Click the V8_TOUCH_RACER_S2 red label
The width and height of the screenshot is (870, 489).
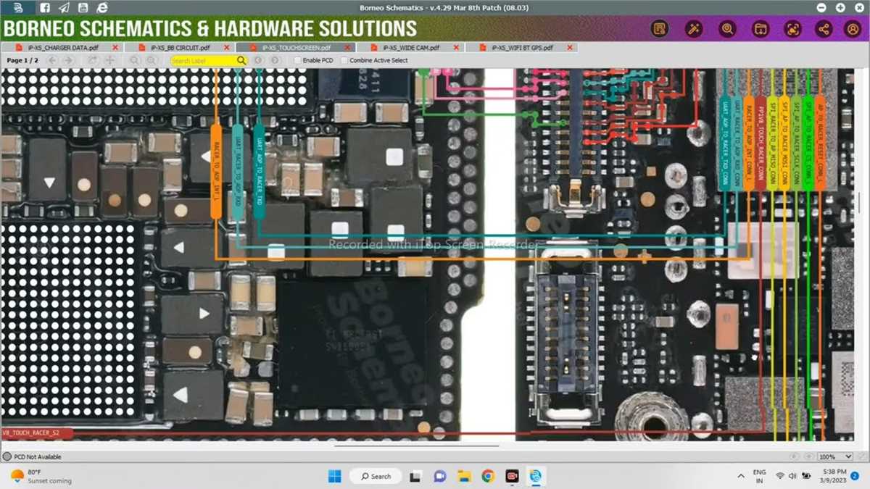[x=36, y=433]
